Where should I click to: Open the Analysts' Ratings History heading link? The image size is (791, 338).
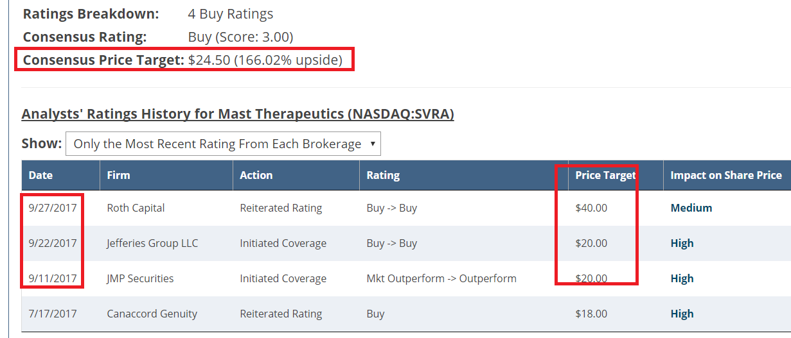coord(238,114)
